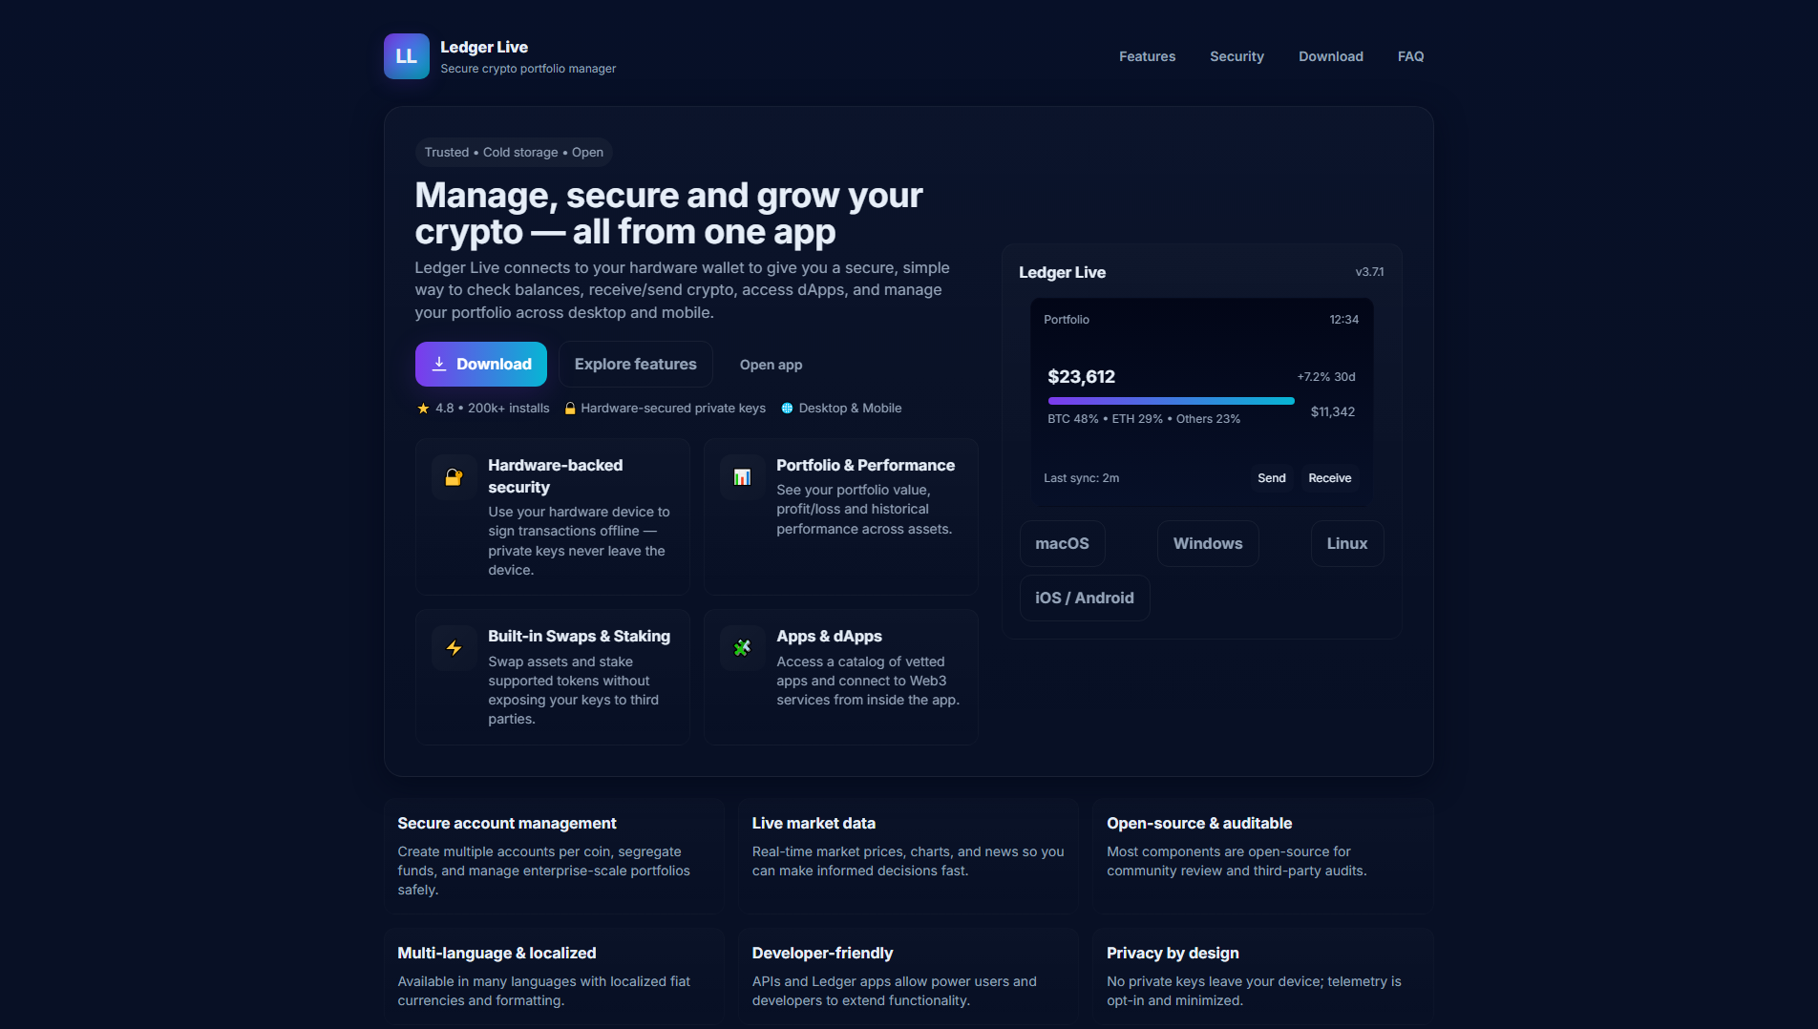Click the portfolio allocation progress bar

(x=1171, y=401)
